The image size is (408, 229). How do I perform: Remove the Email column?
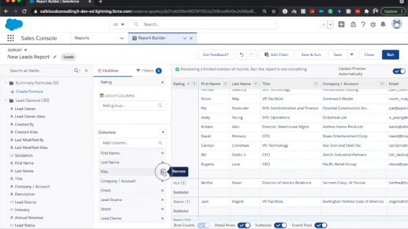[x=163, y=190]
